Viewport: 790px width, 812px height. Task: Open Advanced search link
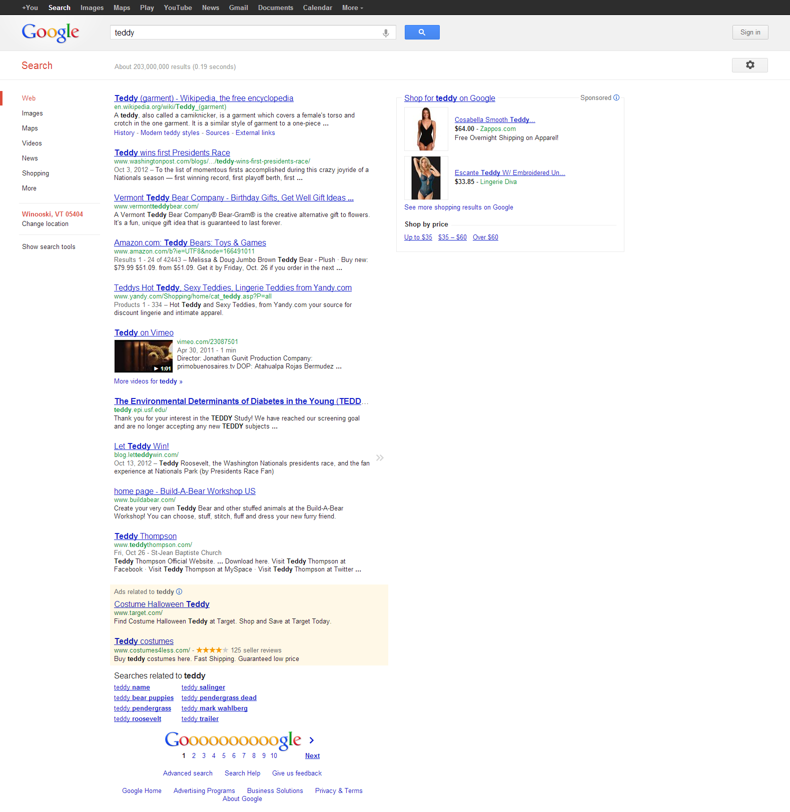188,773
